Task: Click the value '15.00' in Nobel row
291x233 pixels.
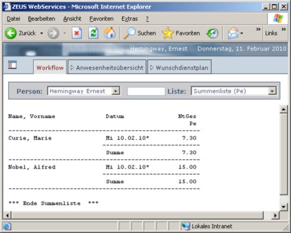Action: coord(187,167)
